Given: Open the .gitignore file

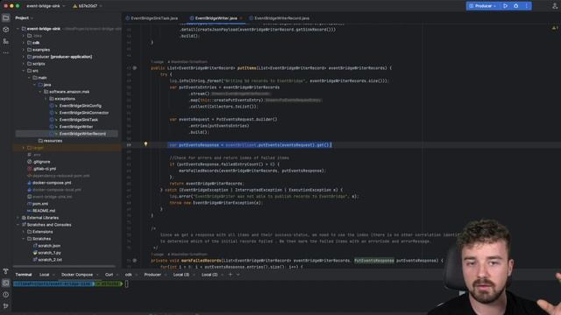Looking at the screenshot, I should 41,162.
